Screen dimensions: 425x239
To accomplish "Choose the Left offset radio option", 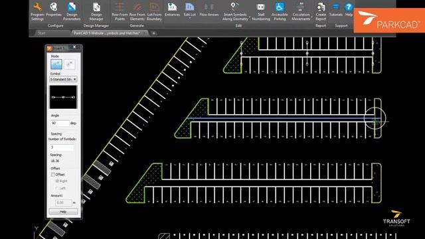I will pyautogui.click(x=57, y=188).
